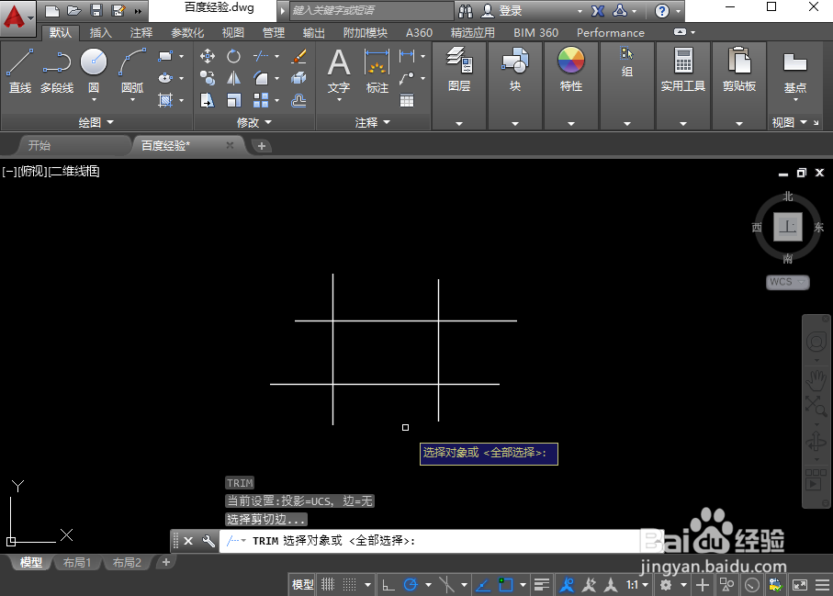The image size is (833, 596).
Task: Activate the Scale tool
Action: pyautogui.click(x=234, y=100)
